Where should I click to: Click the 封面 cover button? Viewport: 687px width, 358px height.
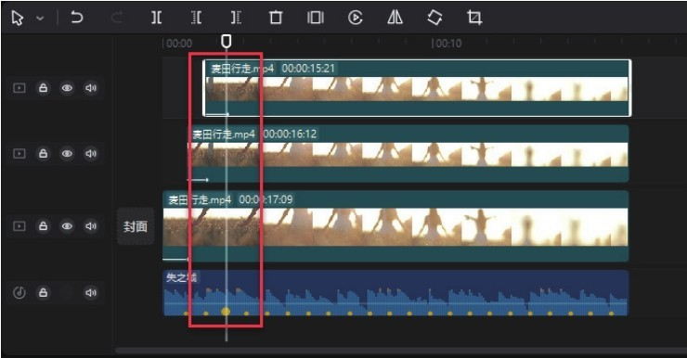click(x=136, y=226)
